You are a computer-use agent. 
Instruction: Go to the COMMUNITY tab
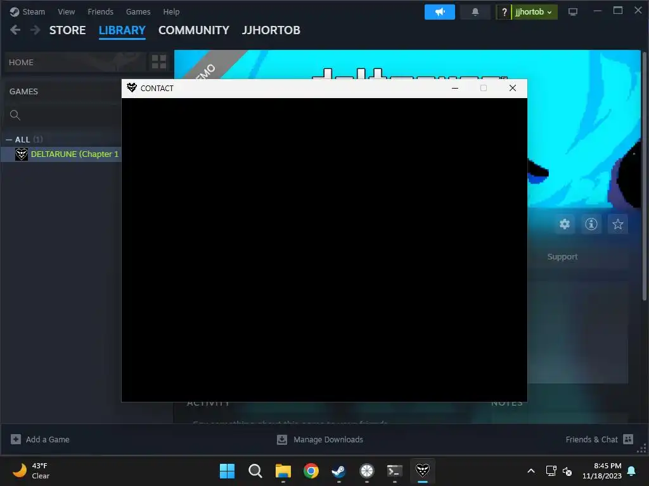[x=194, y=30]
